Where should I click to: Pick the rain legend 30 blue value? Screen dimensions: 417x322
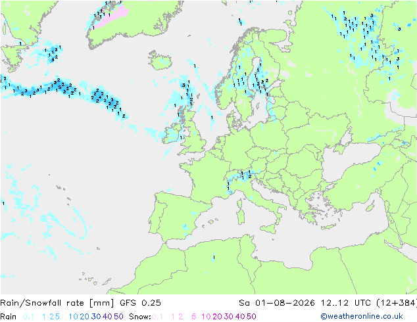click(x=96, y=317)
